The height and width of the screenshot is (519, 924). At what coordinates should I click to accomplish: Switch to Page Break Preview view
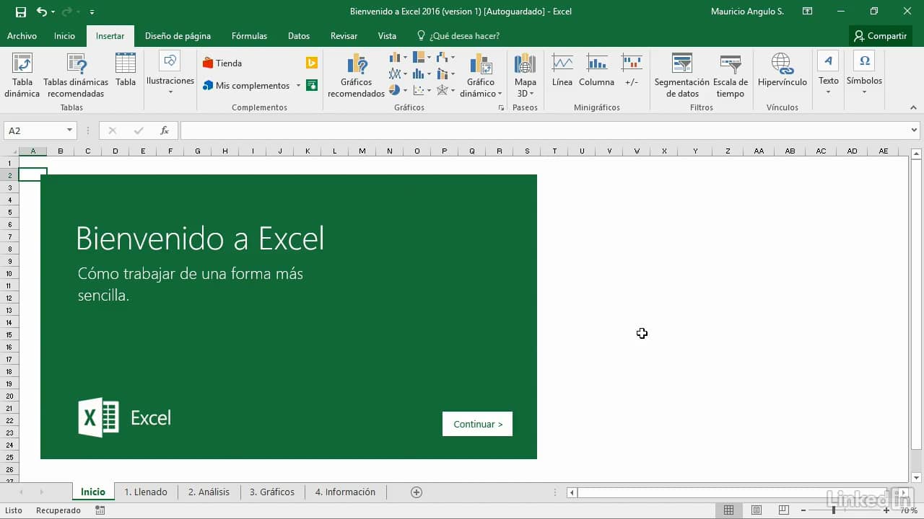pyautogui.click(x=784, y=510)
